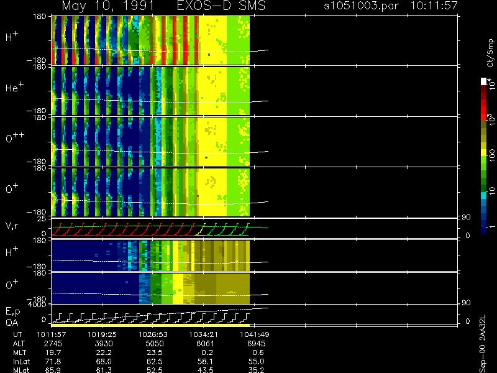This screenshot has width=497, height=373.
Task: Select the MLT value "0.2"
Action: (207, 352)
